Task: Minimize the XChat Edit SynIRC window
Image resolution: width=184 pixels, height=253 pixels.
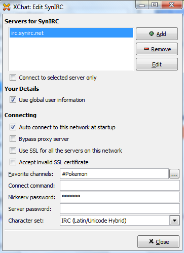Action: click(x=142, y=5)
